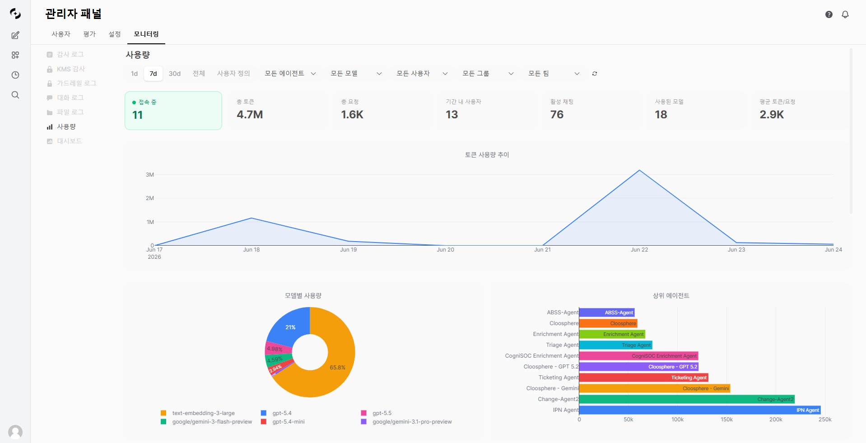Image resolution: width=866 pixels, height=443 pixels.
Task: Select the 7d time range
Action: point(153,74)
